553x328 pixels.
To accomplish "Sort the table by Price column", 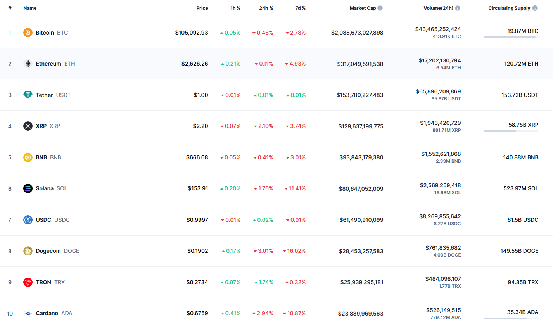I will pos(202,8).
